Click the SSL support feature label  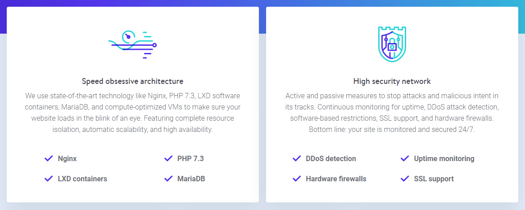click(434, 179)
